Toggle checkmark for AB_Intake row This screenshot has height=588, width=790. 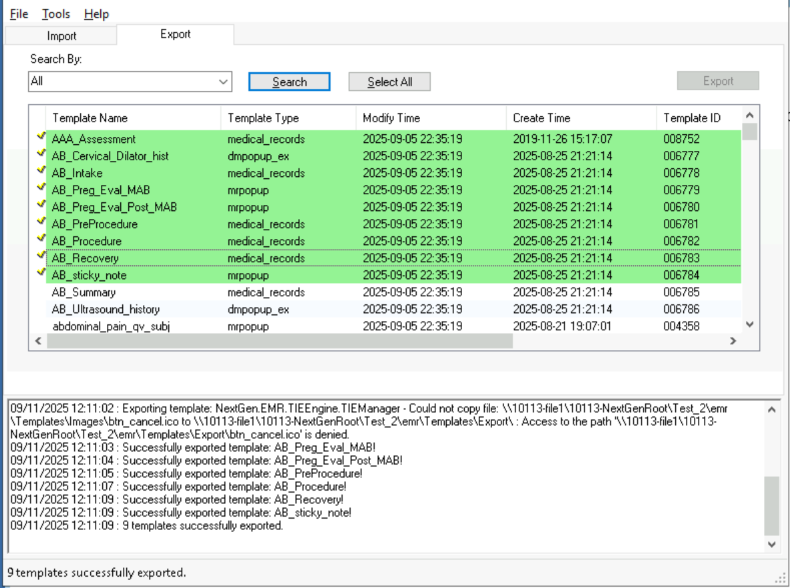coord(41,170)
